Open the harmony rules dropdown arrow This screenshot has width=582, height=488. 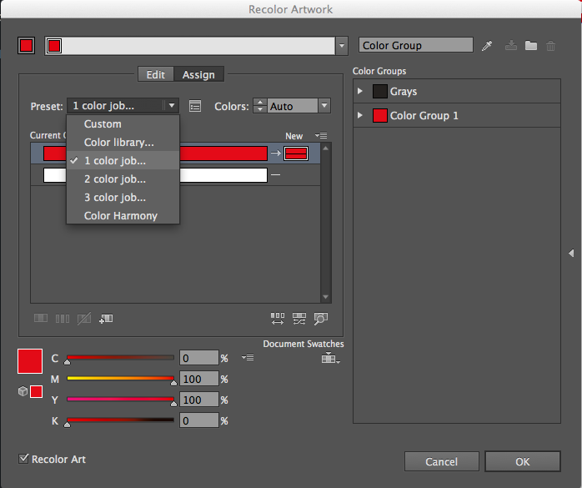tap(342, 46)
